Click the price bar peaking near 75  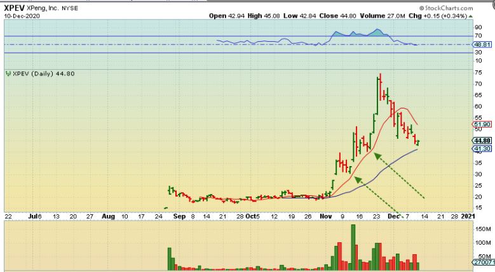click(x=380, y=87)
